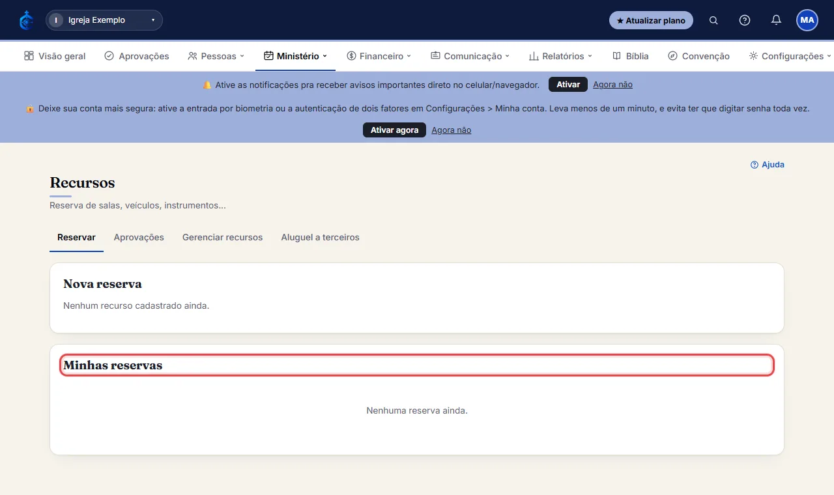Image resolution: width=834 pixels, height=495 pixels.
Task: Click the Bíblia book icon
Action: point(616,56)
